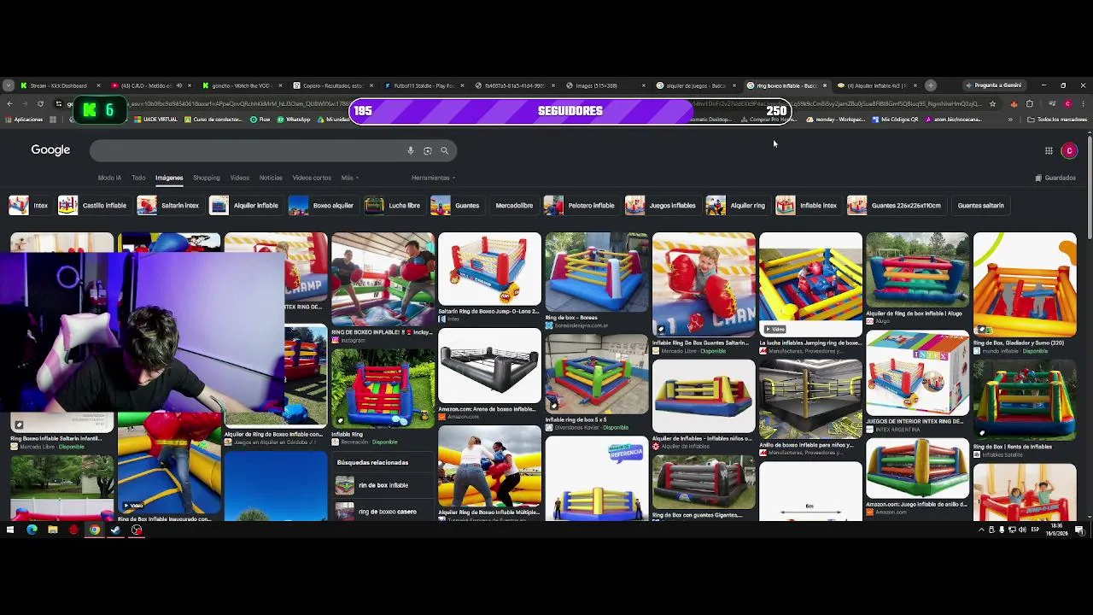Select the Mercadolibre filter chip

[514, 205]
